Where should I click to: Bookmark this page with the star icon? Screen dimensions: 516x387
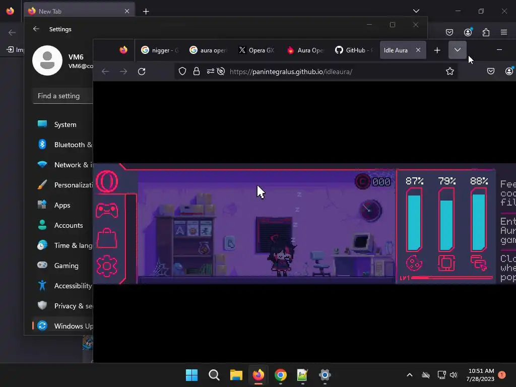pyautogui.click(x=450, y=72)
